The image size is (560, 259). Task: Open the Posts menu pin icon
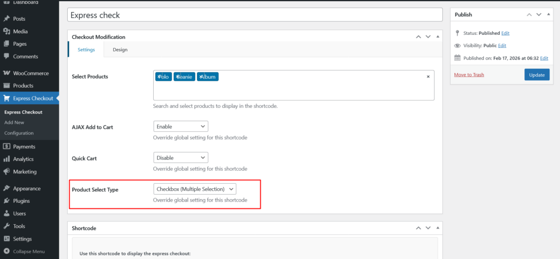(x=7, y=19)
